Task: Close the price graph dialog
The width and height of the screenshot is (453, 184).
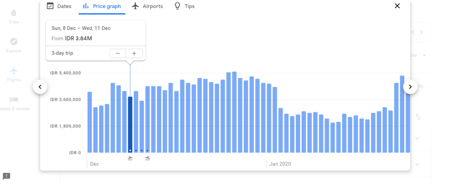Action: (x=397, y=6)
